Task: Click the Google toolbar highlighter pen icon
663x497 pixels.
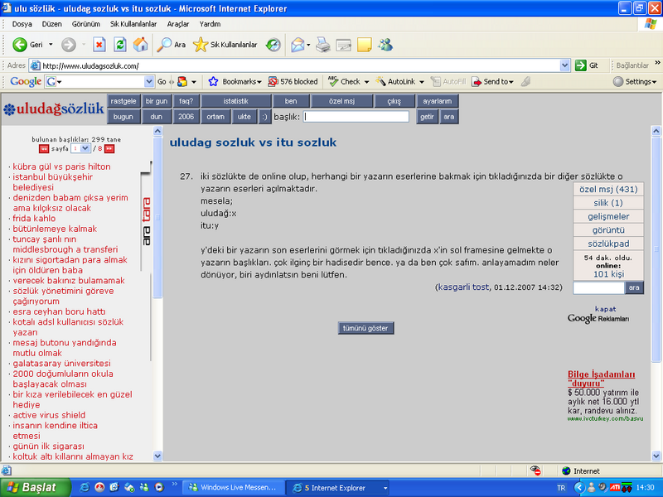Action: [525, 81]
